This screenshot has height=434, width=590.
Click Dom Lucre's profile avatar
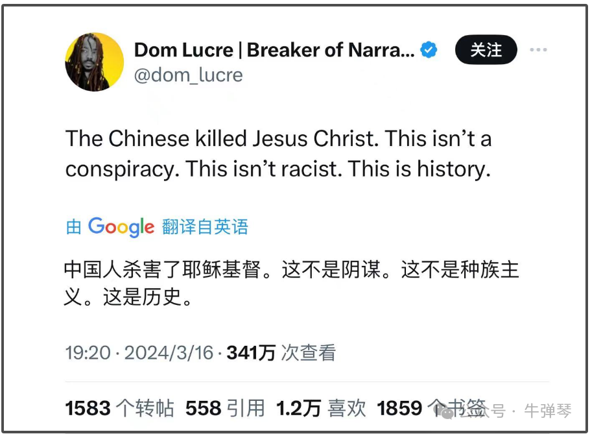coord(94,62)
